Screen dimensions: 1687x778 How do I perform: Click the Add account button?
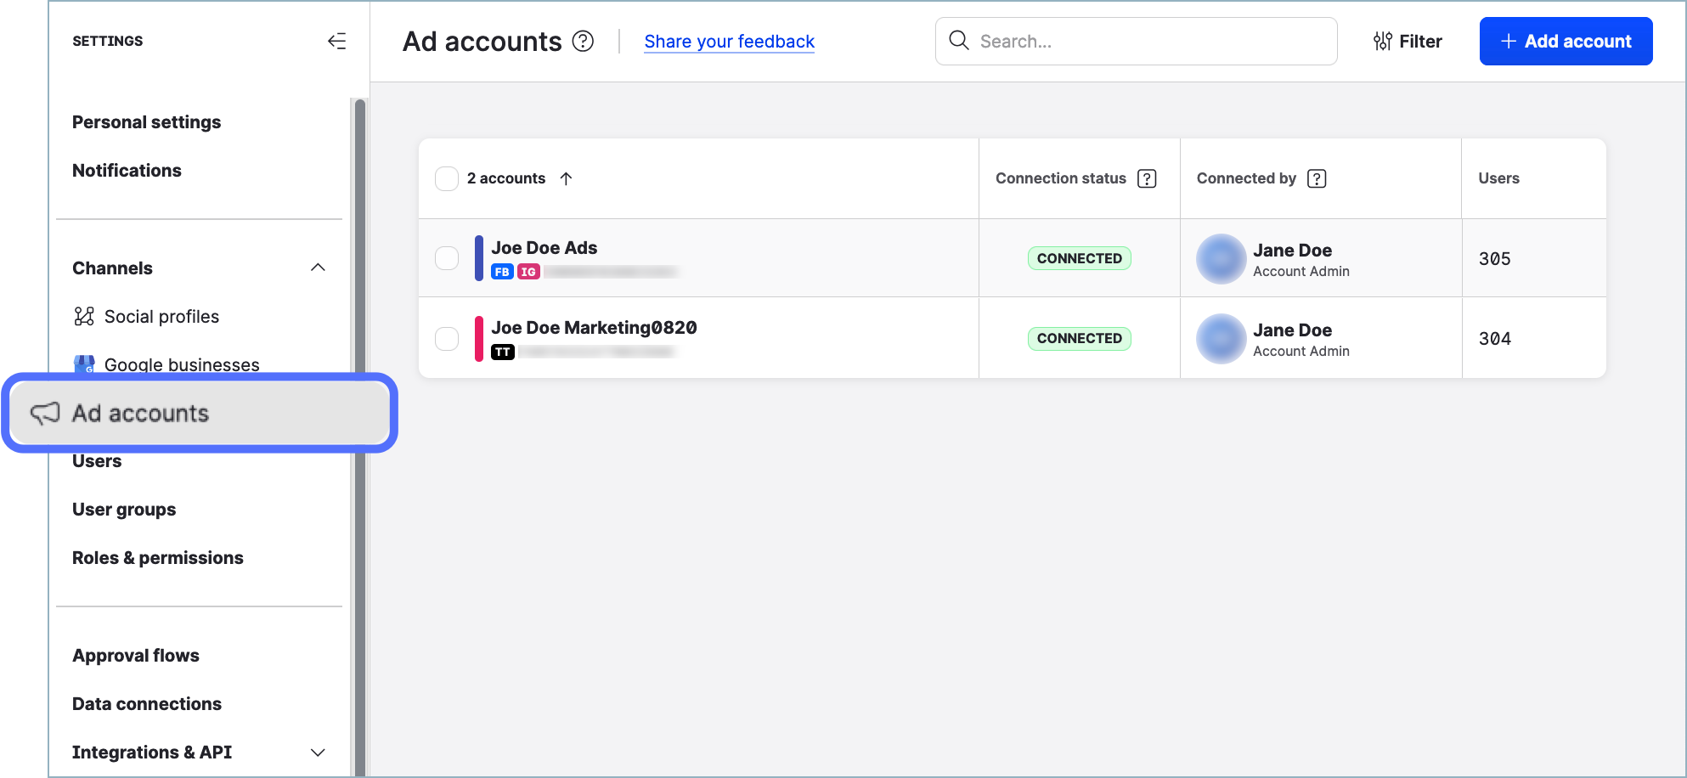click(x=1566, y=41)
